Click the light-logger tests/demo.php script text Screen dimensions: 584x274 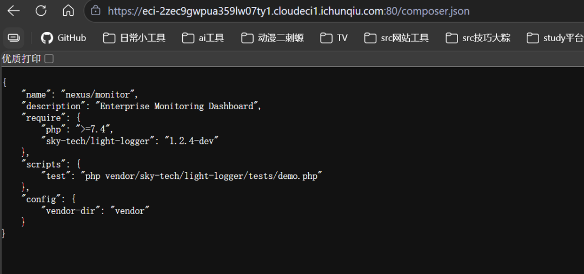click(x=201, y=176)
